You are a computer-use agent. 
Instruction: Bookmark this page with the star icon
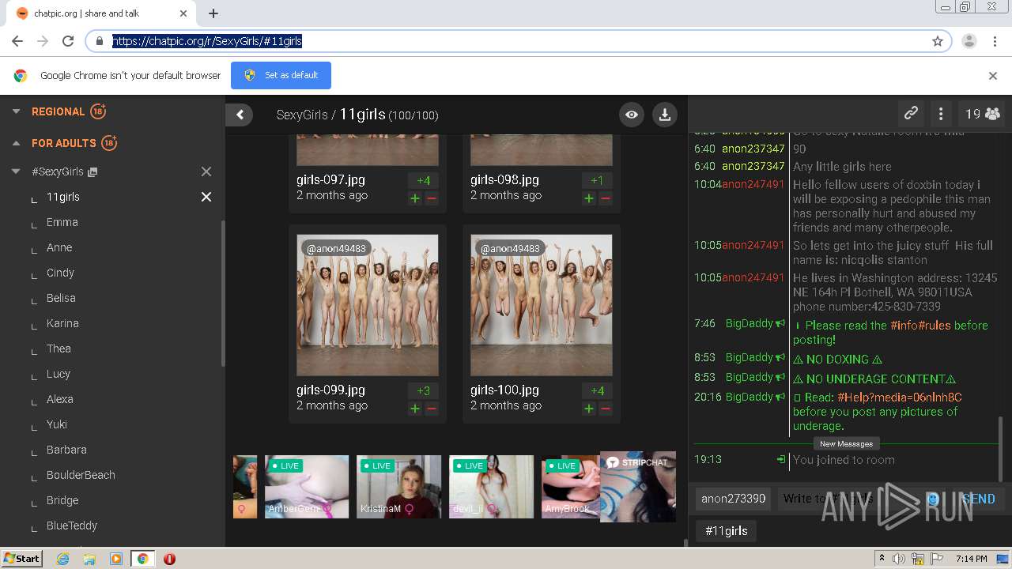point(938,41)
